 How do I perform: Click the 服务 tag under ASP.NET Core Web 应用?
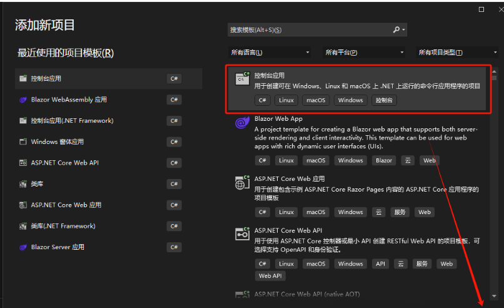400,212
